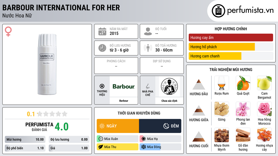
Task: Click the 'từ 3 - 6 giờ' longevity value
Action: click(119, 50)
